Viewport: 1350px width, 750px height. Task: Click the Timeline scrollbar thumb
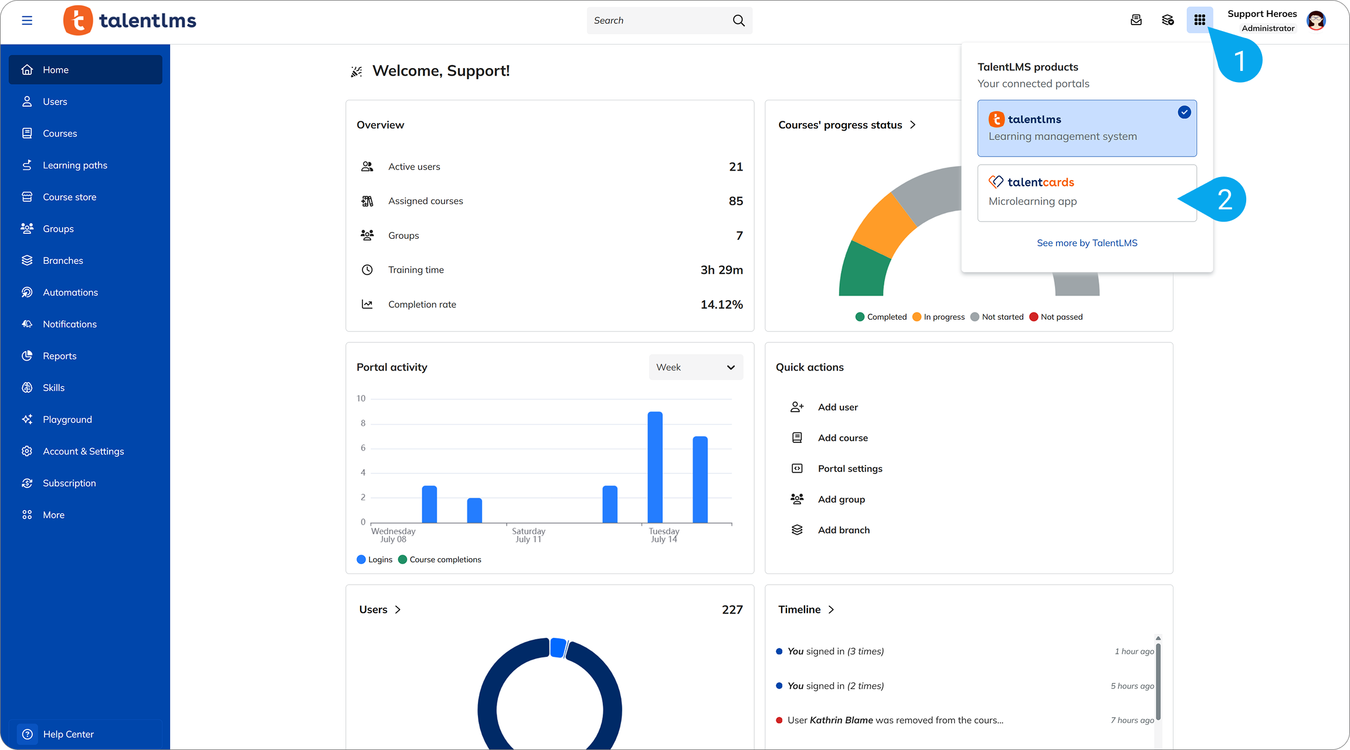click(1158, 681)
